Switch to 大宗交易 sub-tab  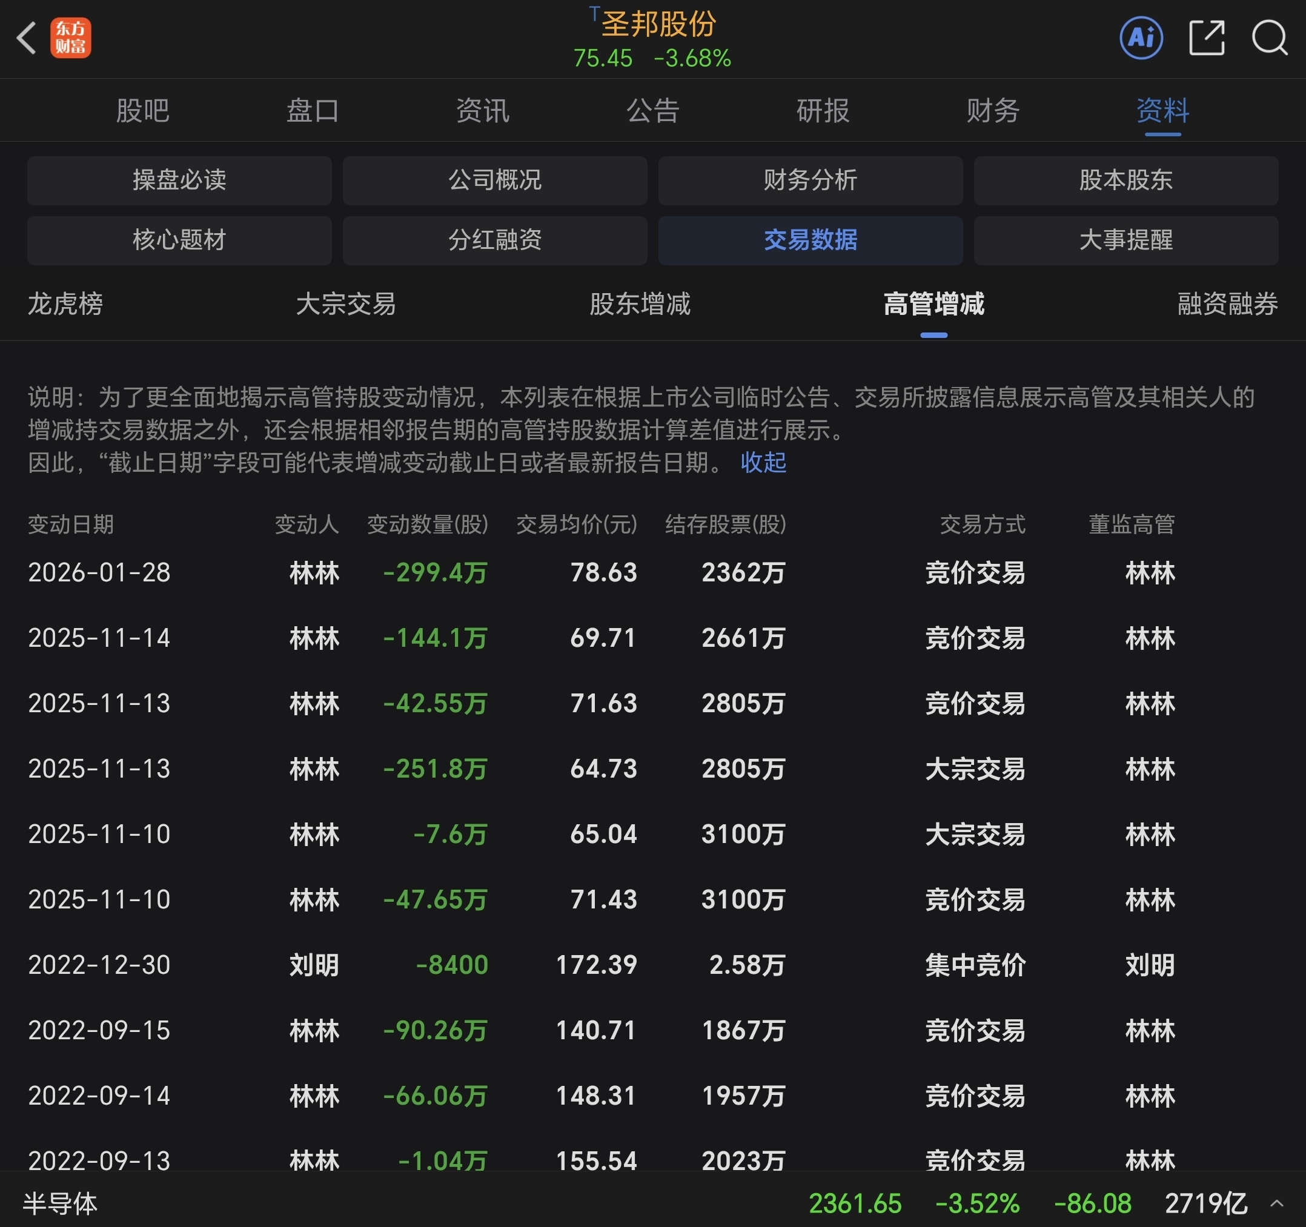(x=345, y=304)
